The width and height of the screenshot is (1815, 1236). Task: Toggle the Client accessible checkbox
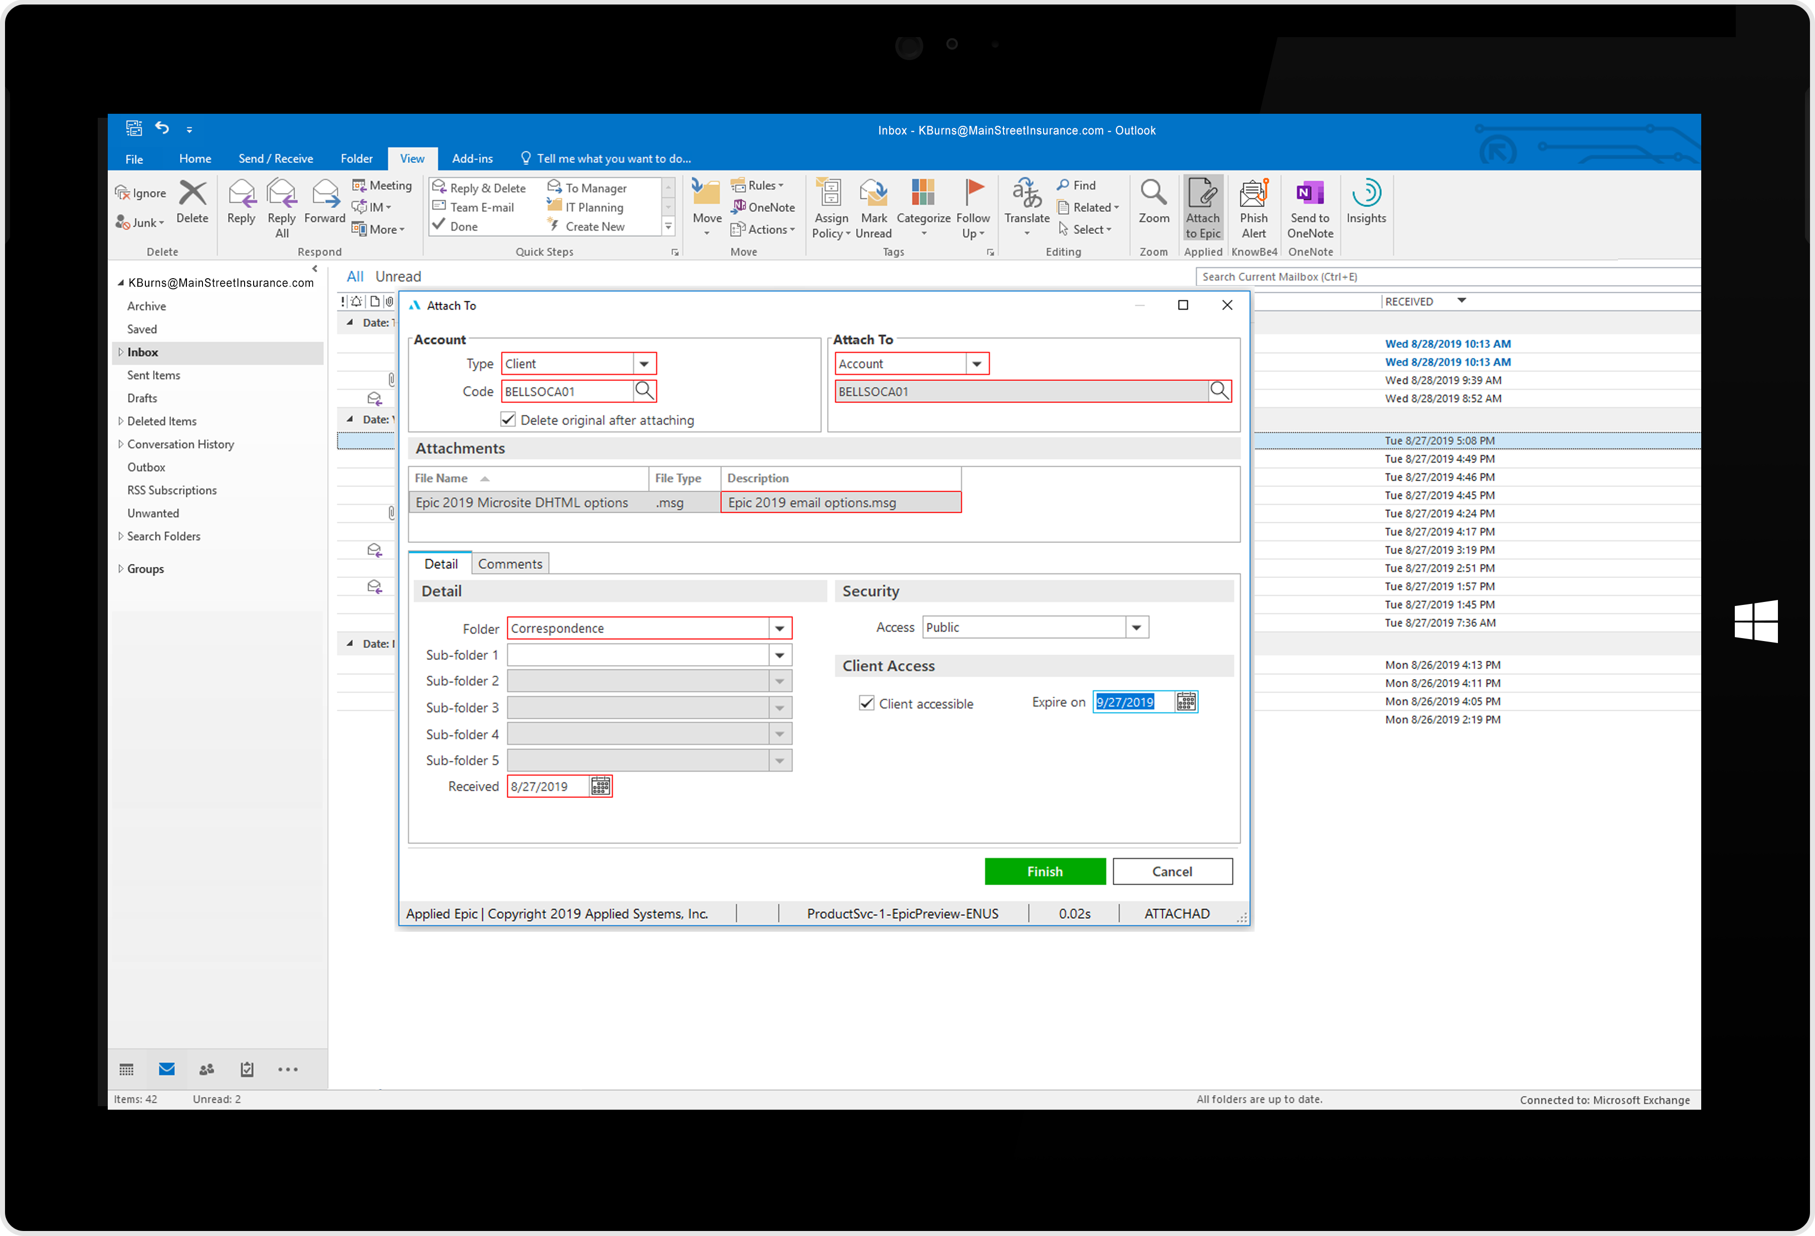click(x=866, y=704)
